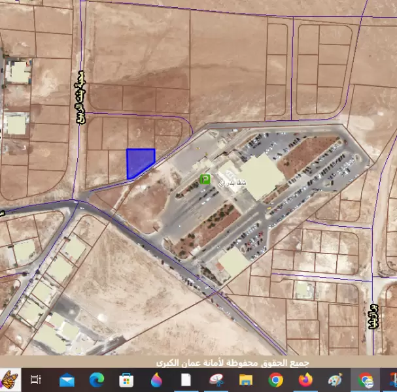Launch Paint via the palette and brush icon
This screenshot has width=397, height=392.
pos(335,380)
